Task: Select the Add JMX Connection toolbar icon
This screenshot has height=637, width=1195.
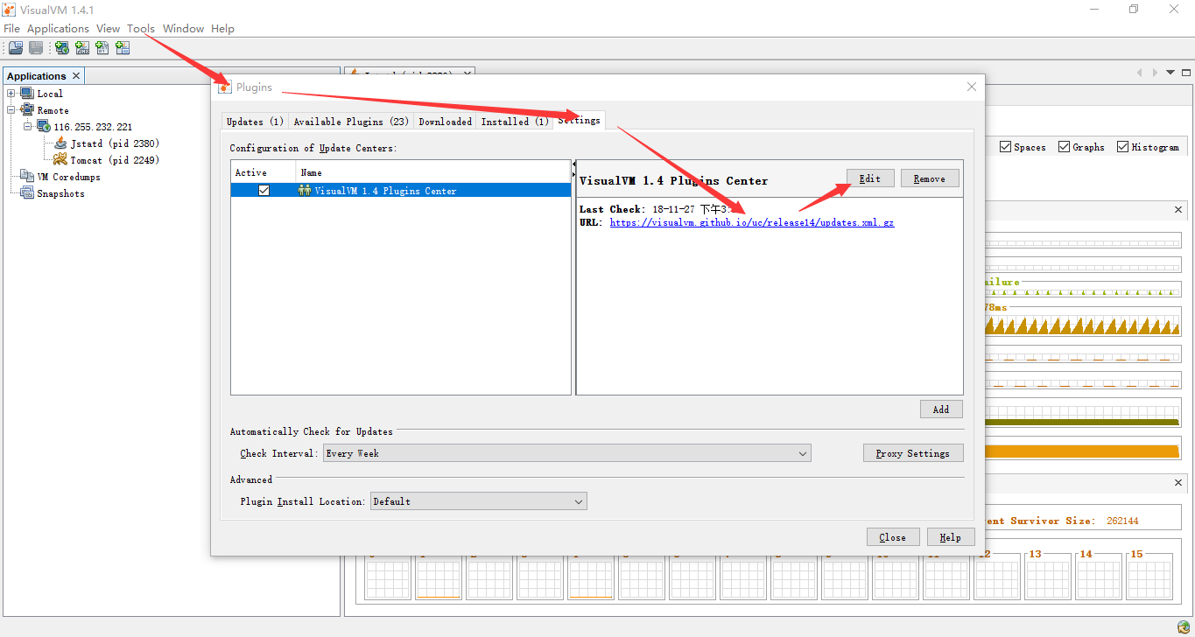Action: click(x=82, y=48)
